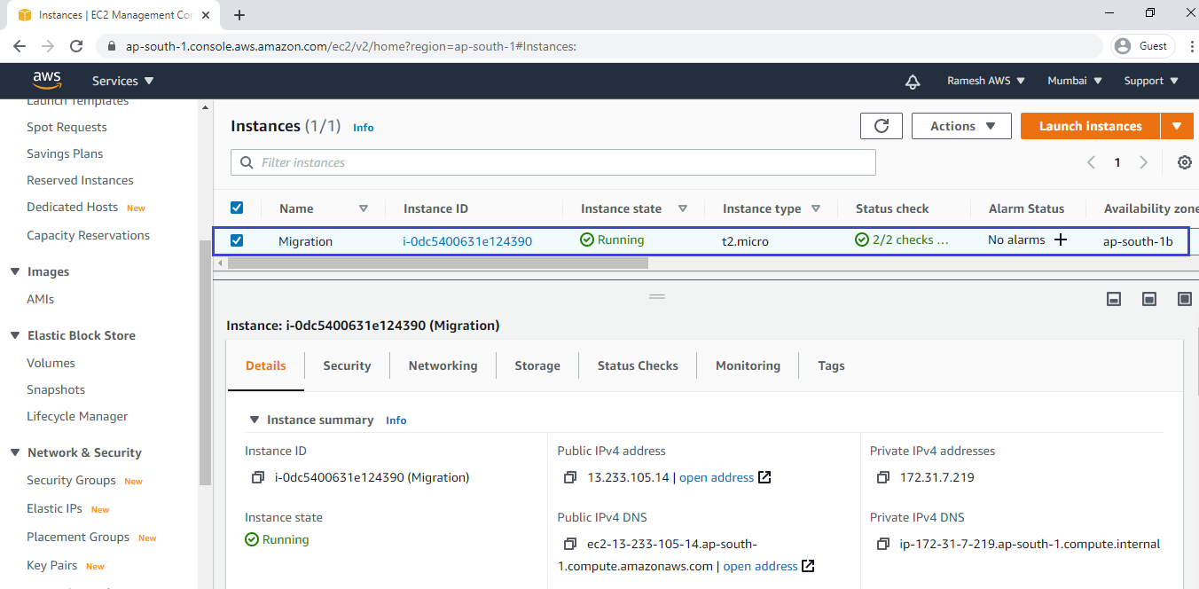The width and height of the screenshot is (1199, 589).
Task: Minimize details pane split icon
Action: click(x=1114, y=300)
